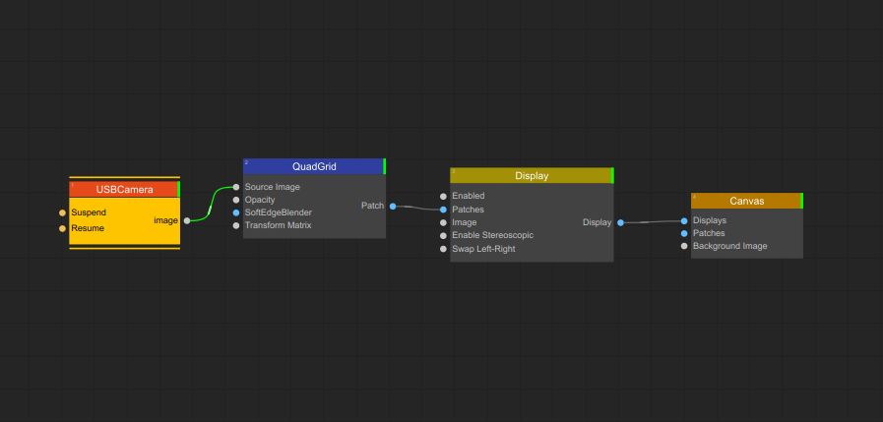Select the USBCamera node title bar
The height and width of the screenshot is (422, 883).
pyautogui.click(x=124, y=190)
